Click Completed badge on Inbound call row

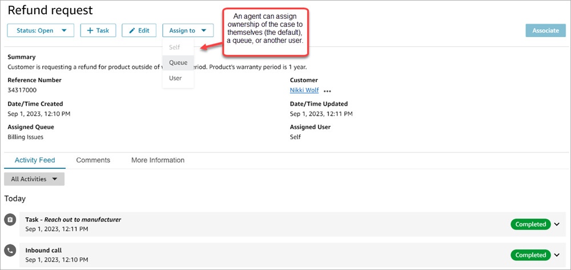point(530,255)
